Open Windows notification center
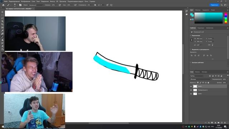The width and height of the screenshot is (229, 129). click(x=225, y=126)
